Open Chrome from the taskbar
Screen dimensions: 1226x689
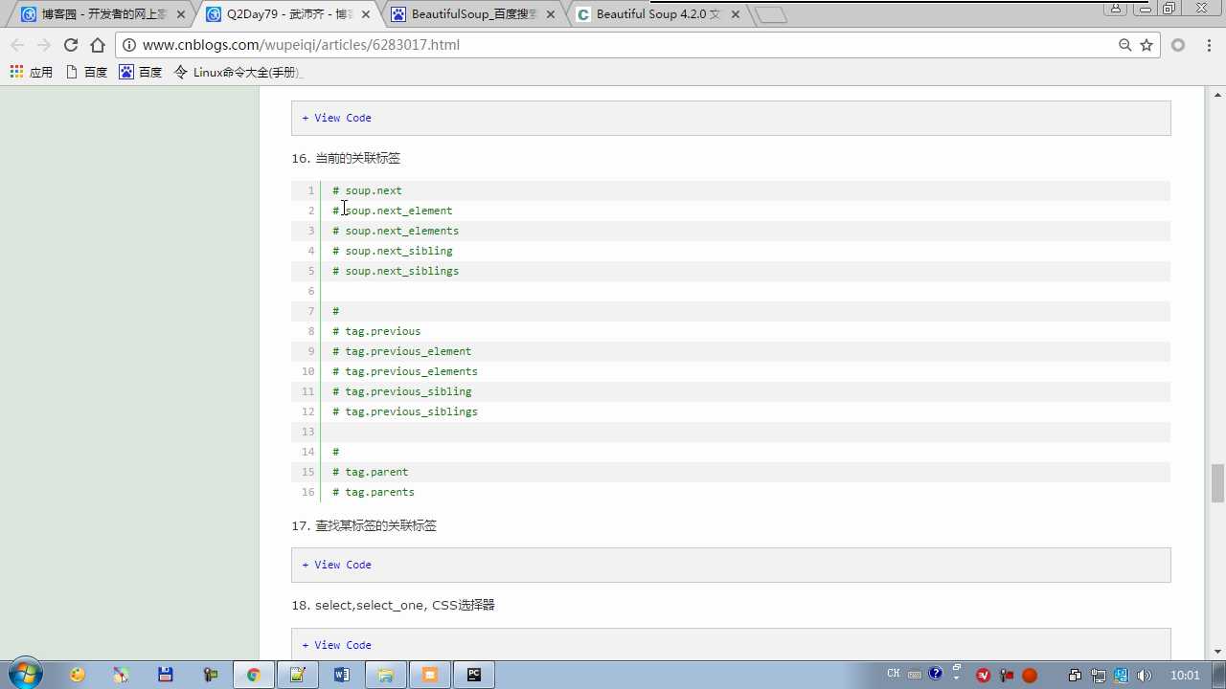[x=253, y=675]
